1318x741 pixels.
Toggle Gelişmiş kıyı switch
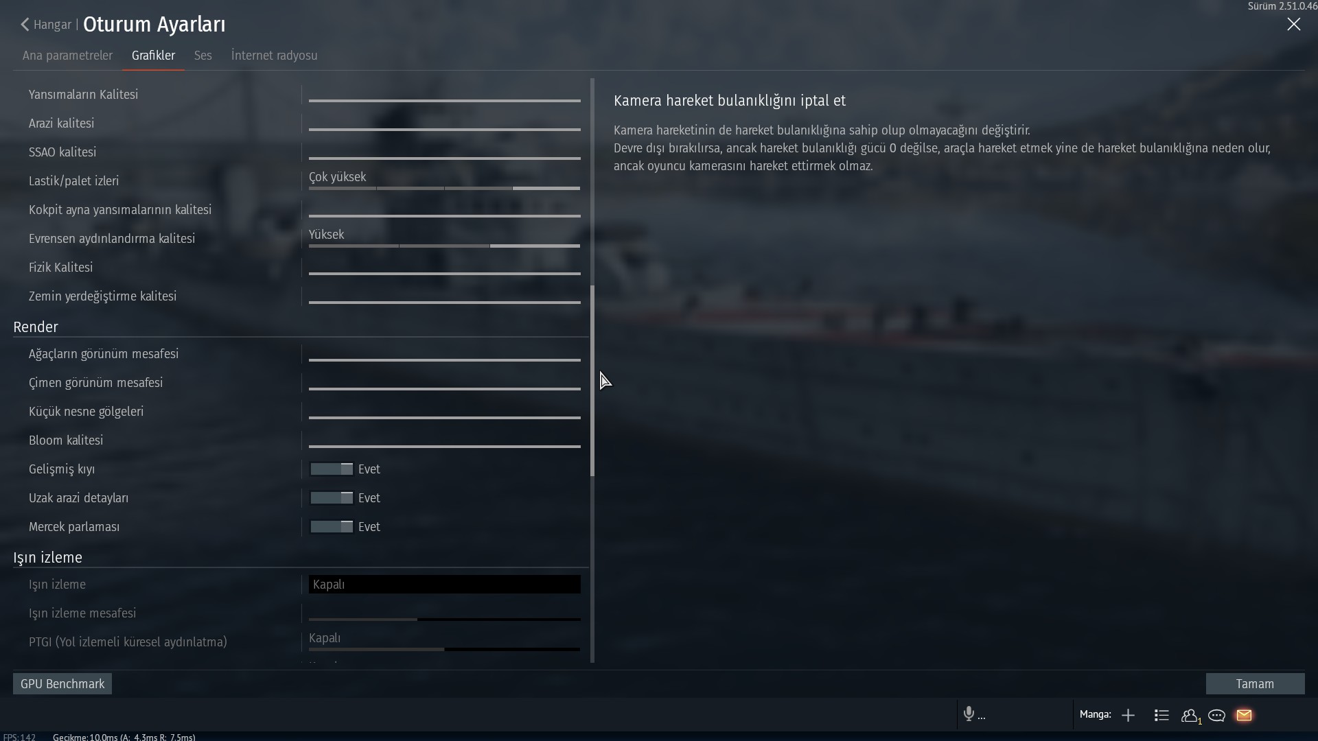coord(332,469)
